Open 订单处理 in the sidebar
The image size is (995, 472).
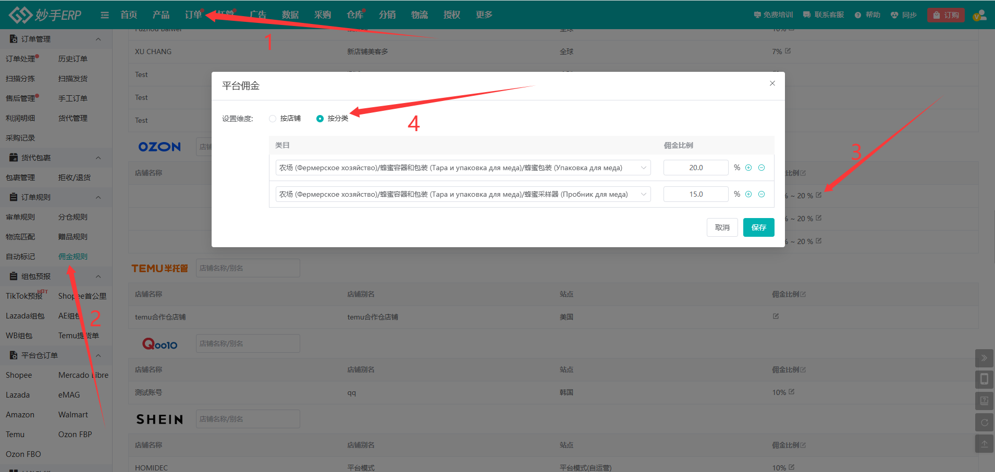(20, 59)
